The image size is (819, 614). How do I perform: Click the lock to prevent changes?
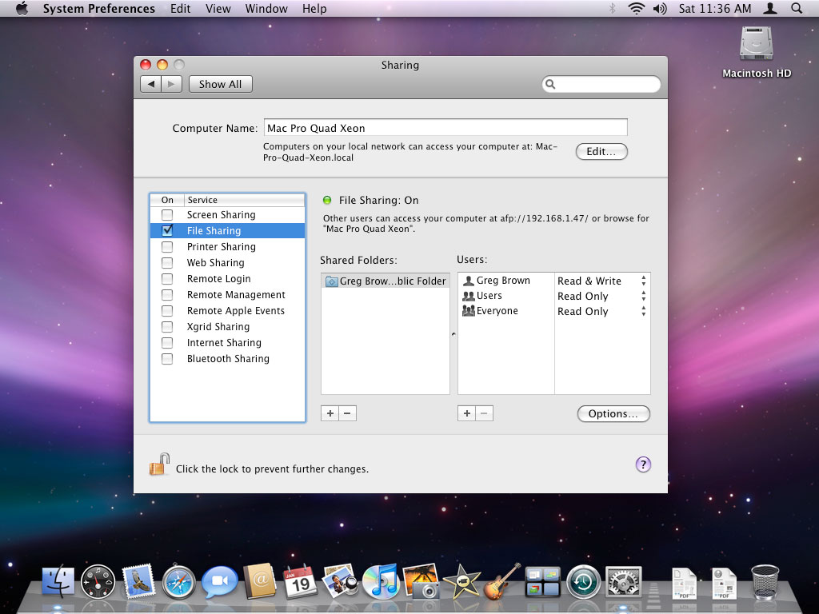click(x=160, y=464)
